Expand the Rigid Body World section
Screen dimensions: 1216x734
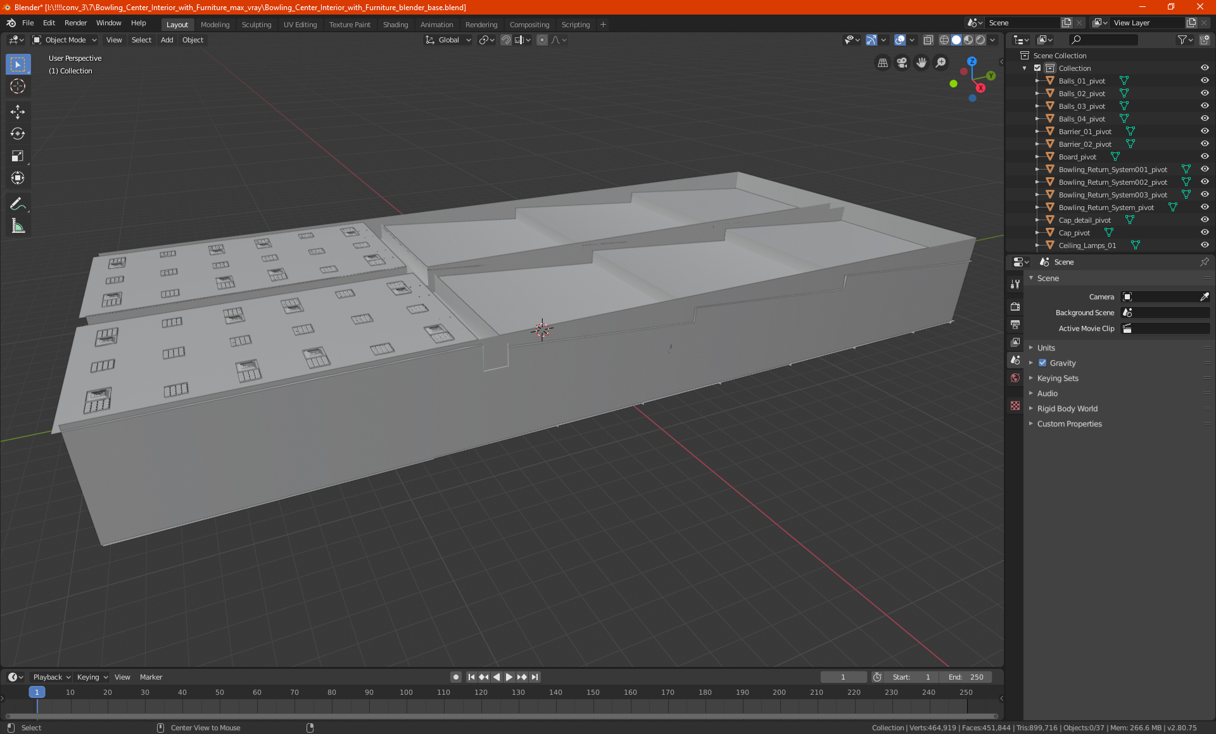[1067, 409]
